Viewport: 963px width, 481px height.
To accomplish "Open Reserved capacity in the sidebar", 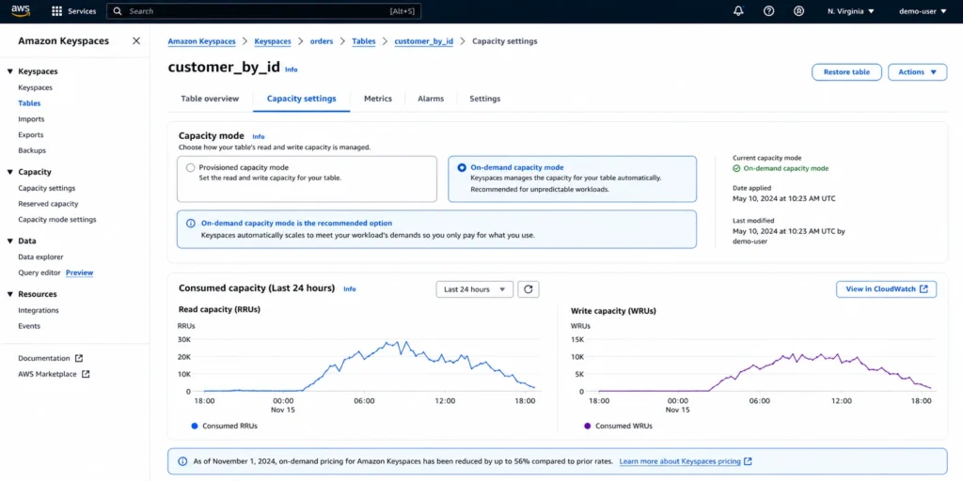I will tap(48, 204).
